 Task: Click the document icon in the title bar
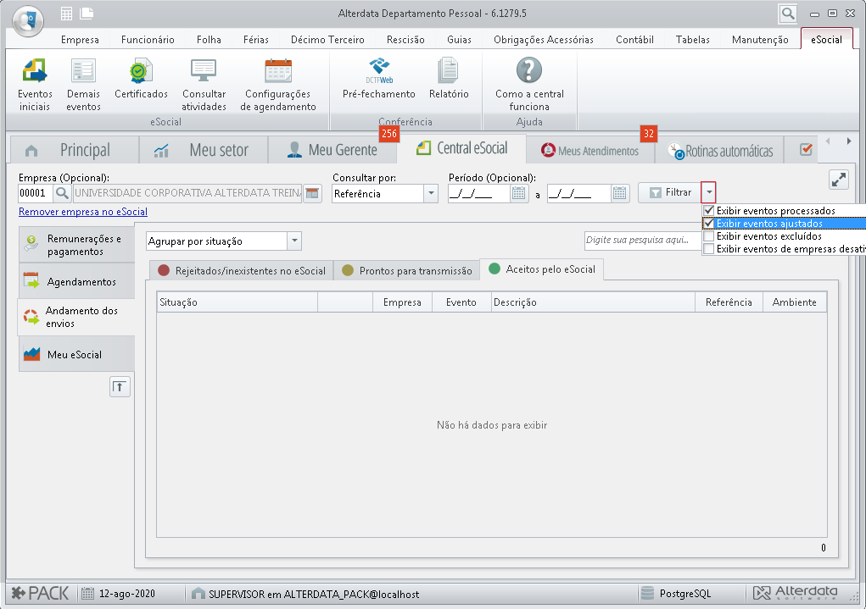[x=87, y=14]
